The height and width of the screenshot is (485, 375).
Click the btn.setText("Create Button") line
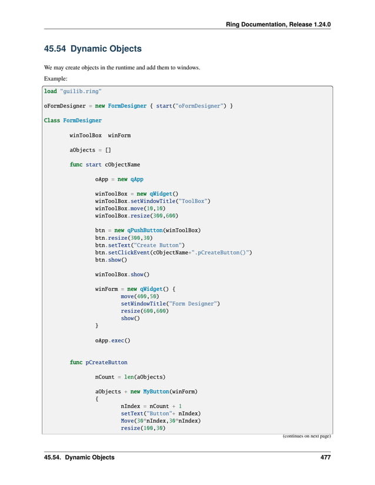140,245
